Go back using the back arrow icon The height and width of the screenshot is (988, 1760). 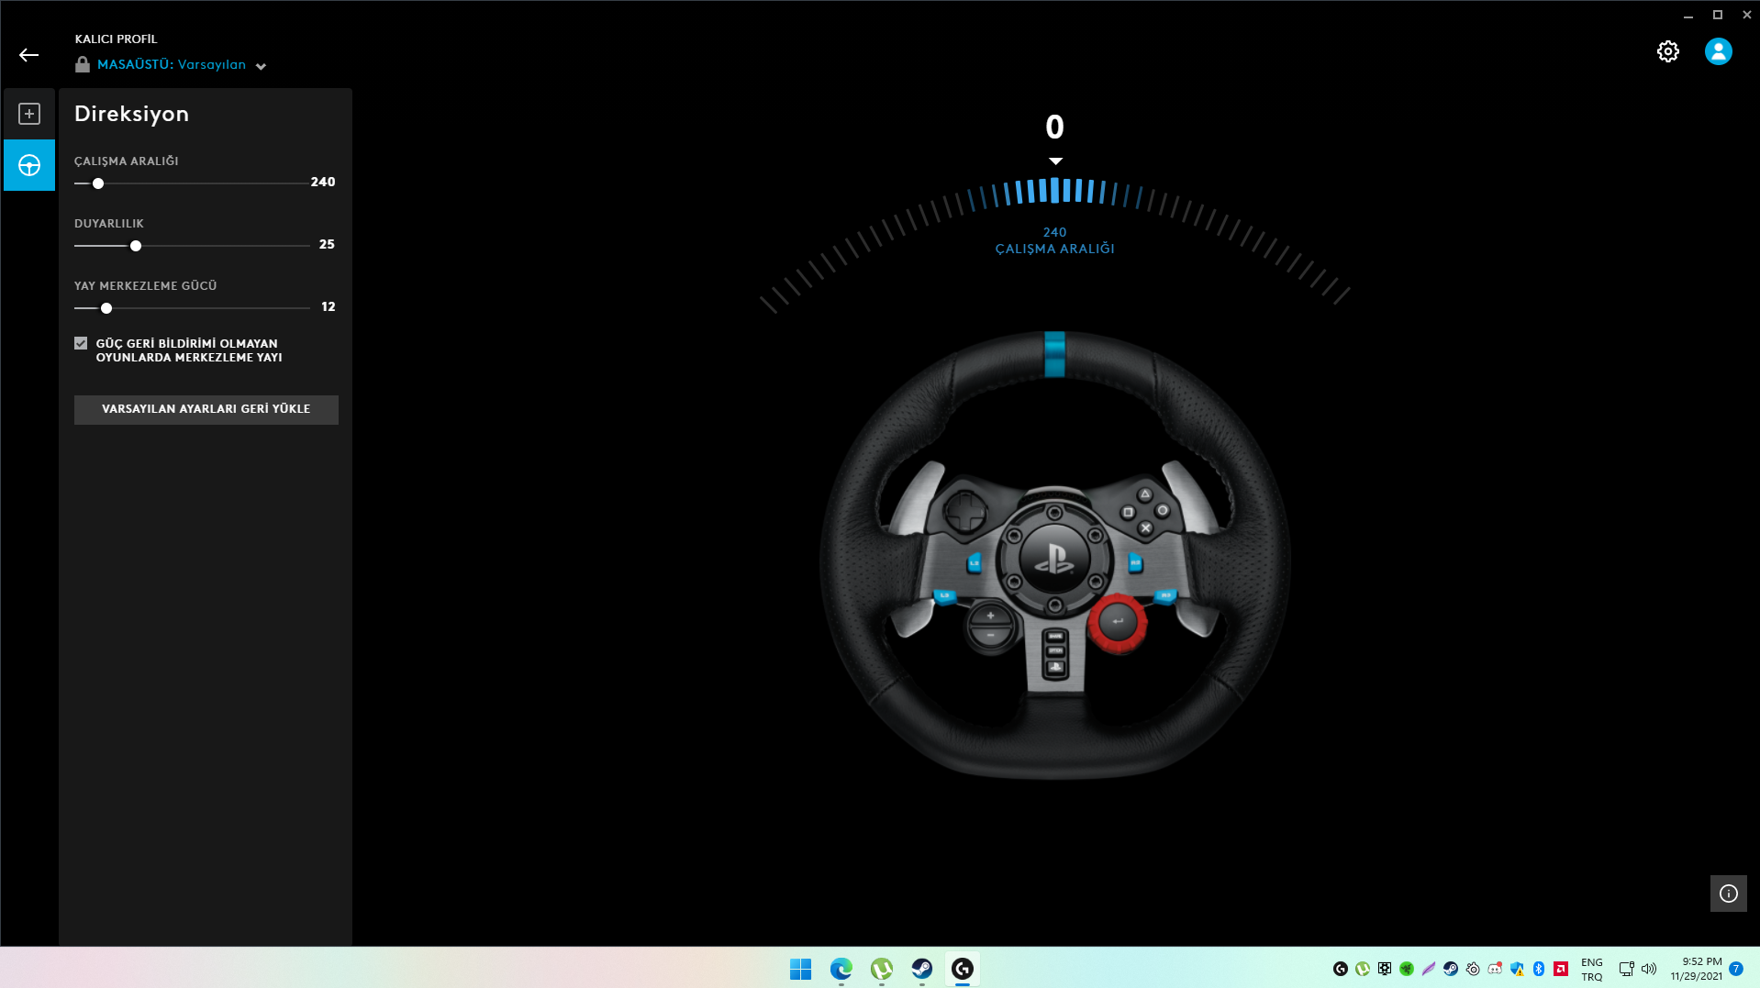[29, 54]
